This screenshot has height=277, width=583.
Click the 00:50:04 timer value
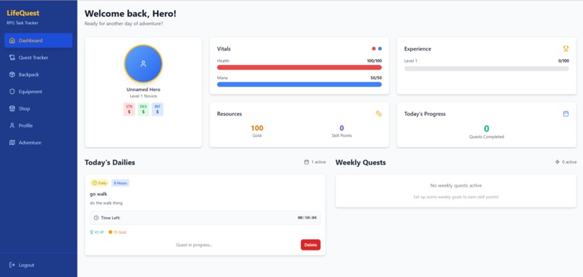(307, 218)
